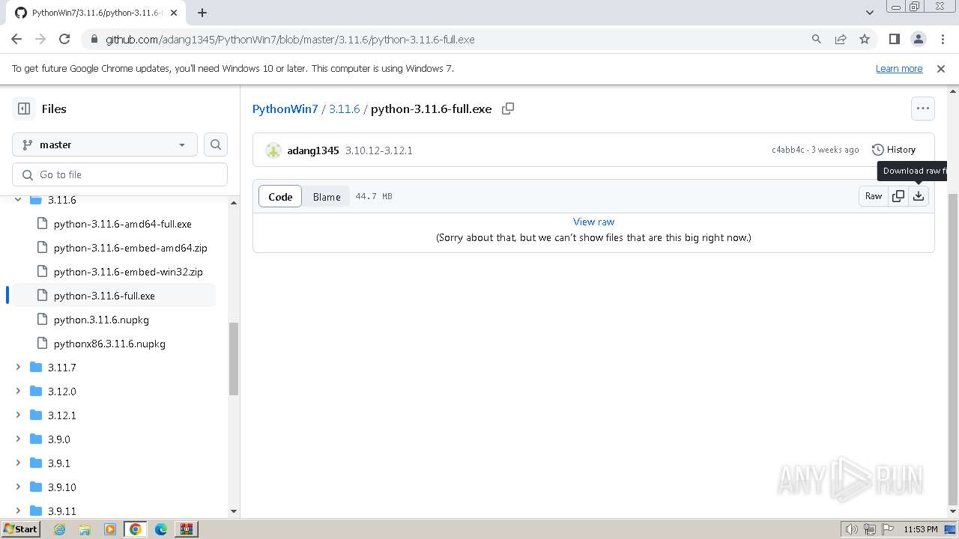This screenshot has width=959, height=539.
Task: Open a new browser tab
Action: (x=202, y=13)
